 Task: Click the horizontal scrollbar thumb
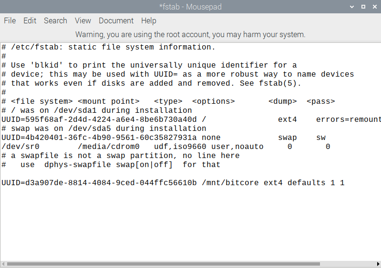(163, 264)
